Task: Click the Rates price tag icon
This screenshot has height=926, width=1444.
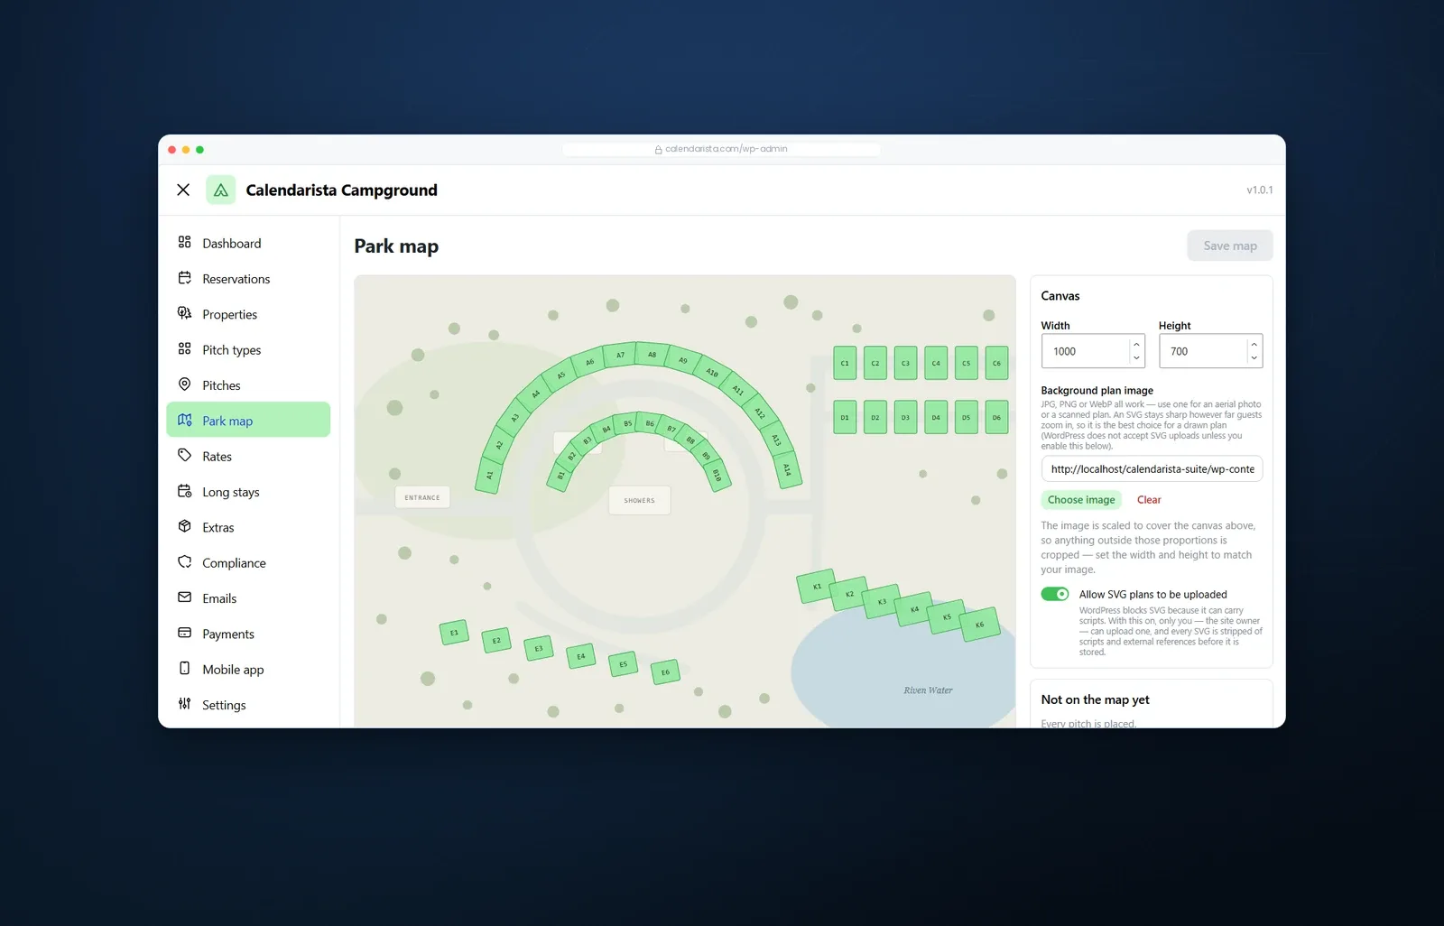Action: point(184,455)
